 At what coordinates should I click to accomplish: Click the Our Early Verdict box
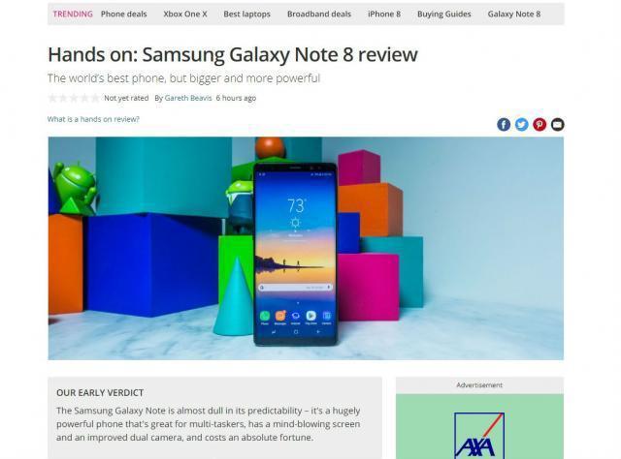(215, 418)
